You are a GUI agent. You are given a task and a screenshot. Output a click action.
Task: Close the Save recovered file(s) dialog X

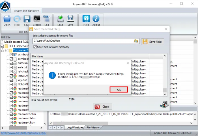166,29
